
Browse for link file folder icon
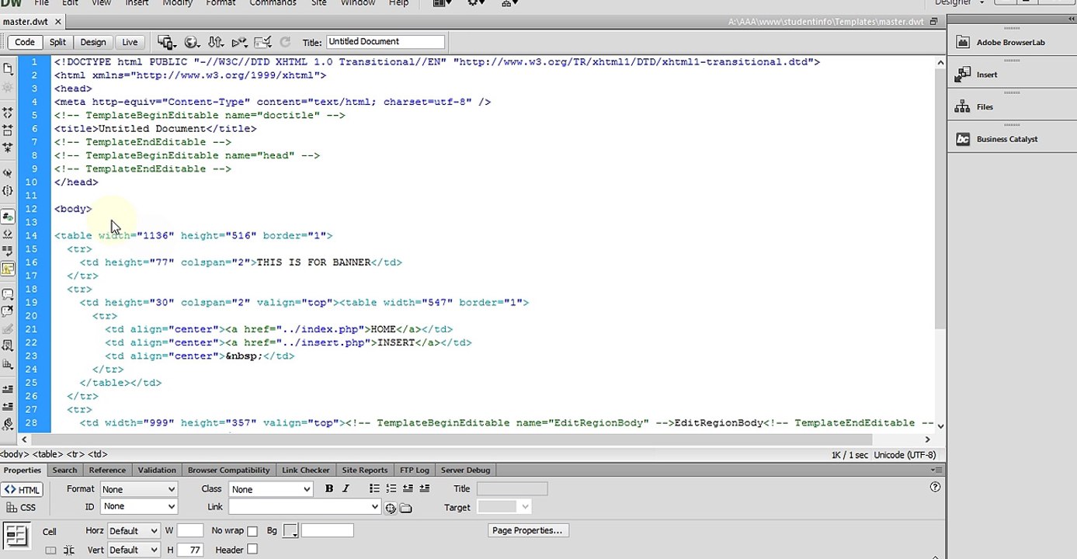[x=405, y=508]
